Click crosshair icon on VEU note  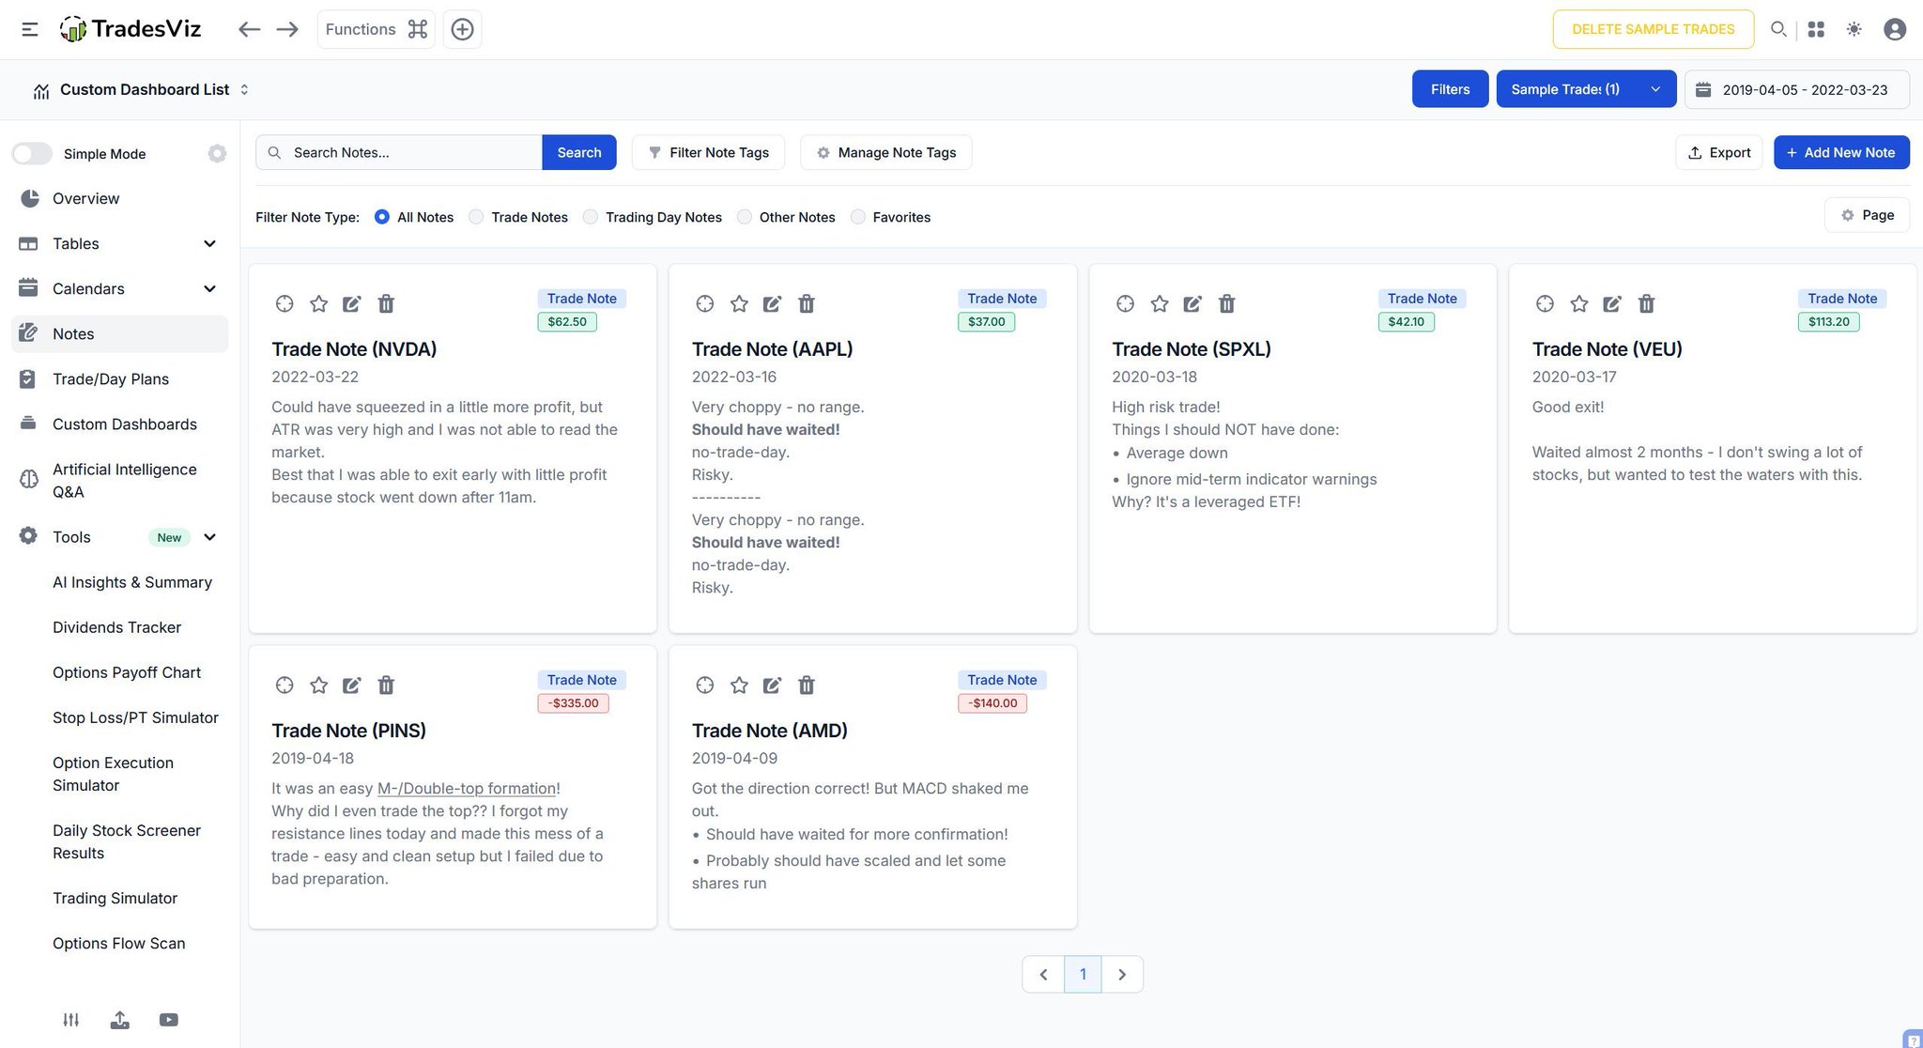point(1545,303)
